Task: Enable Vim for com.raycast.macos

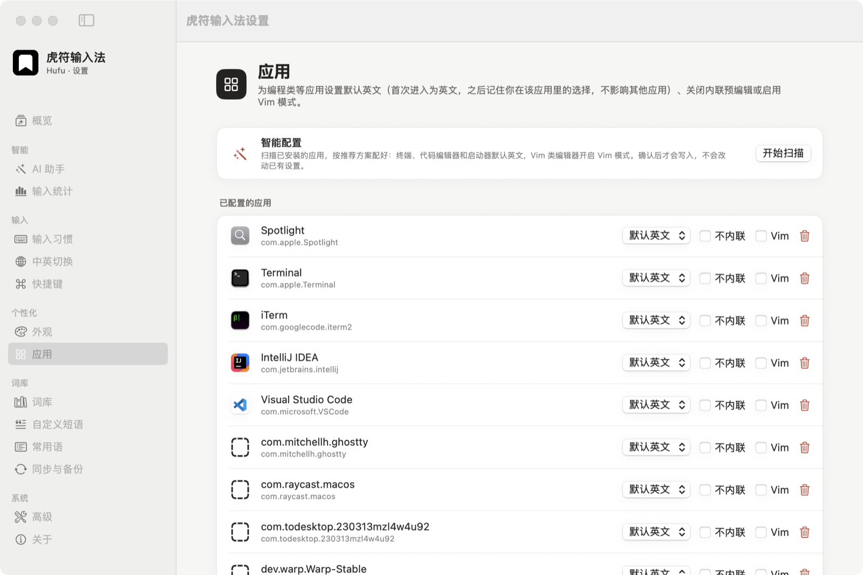Action: (761, 490)
